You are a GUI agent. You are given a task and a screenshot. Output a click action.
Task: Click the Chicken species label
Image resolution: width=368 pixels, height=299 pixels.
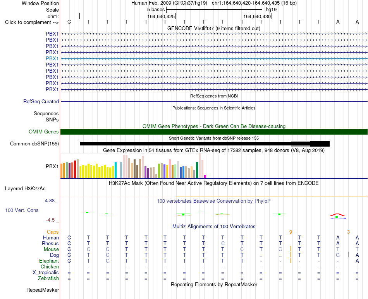(50, 267)
